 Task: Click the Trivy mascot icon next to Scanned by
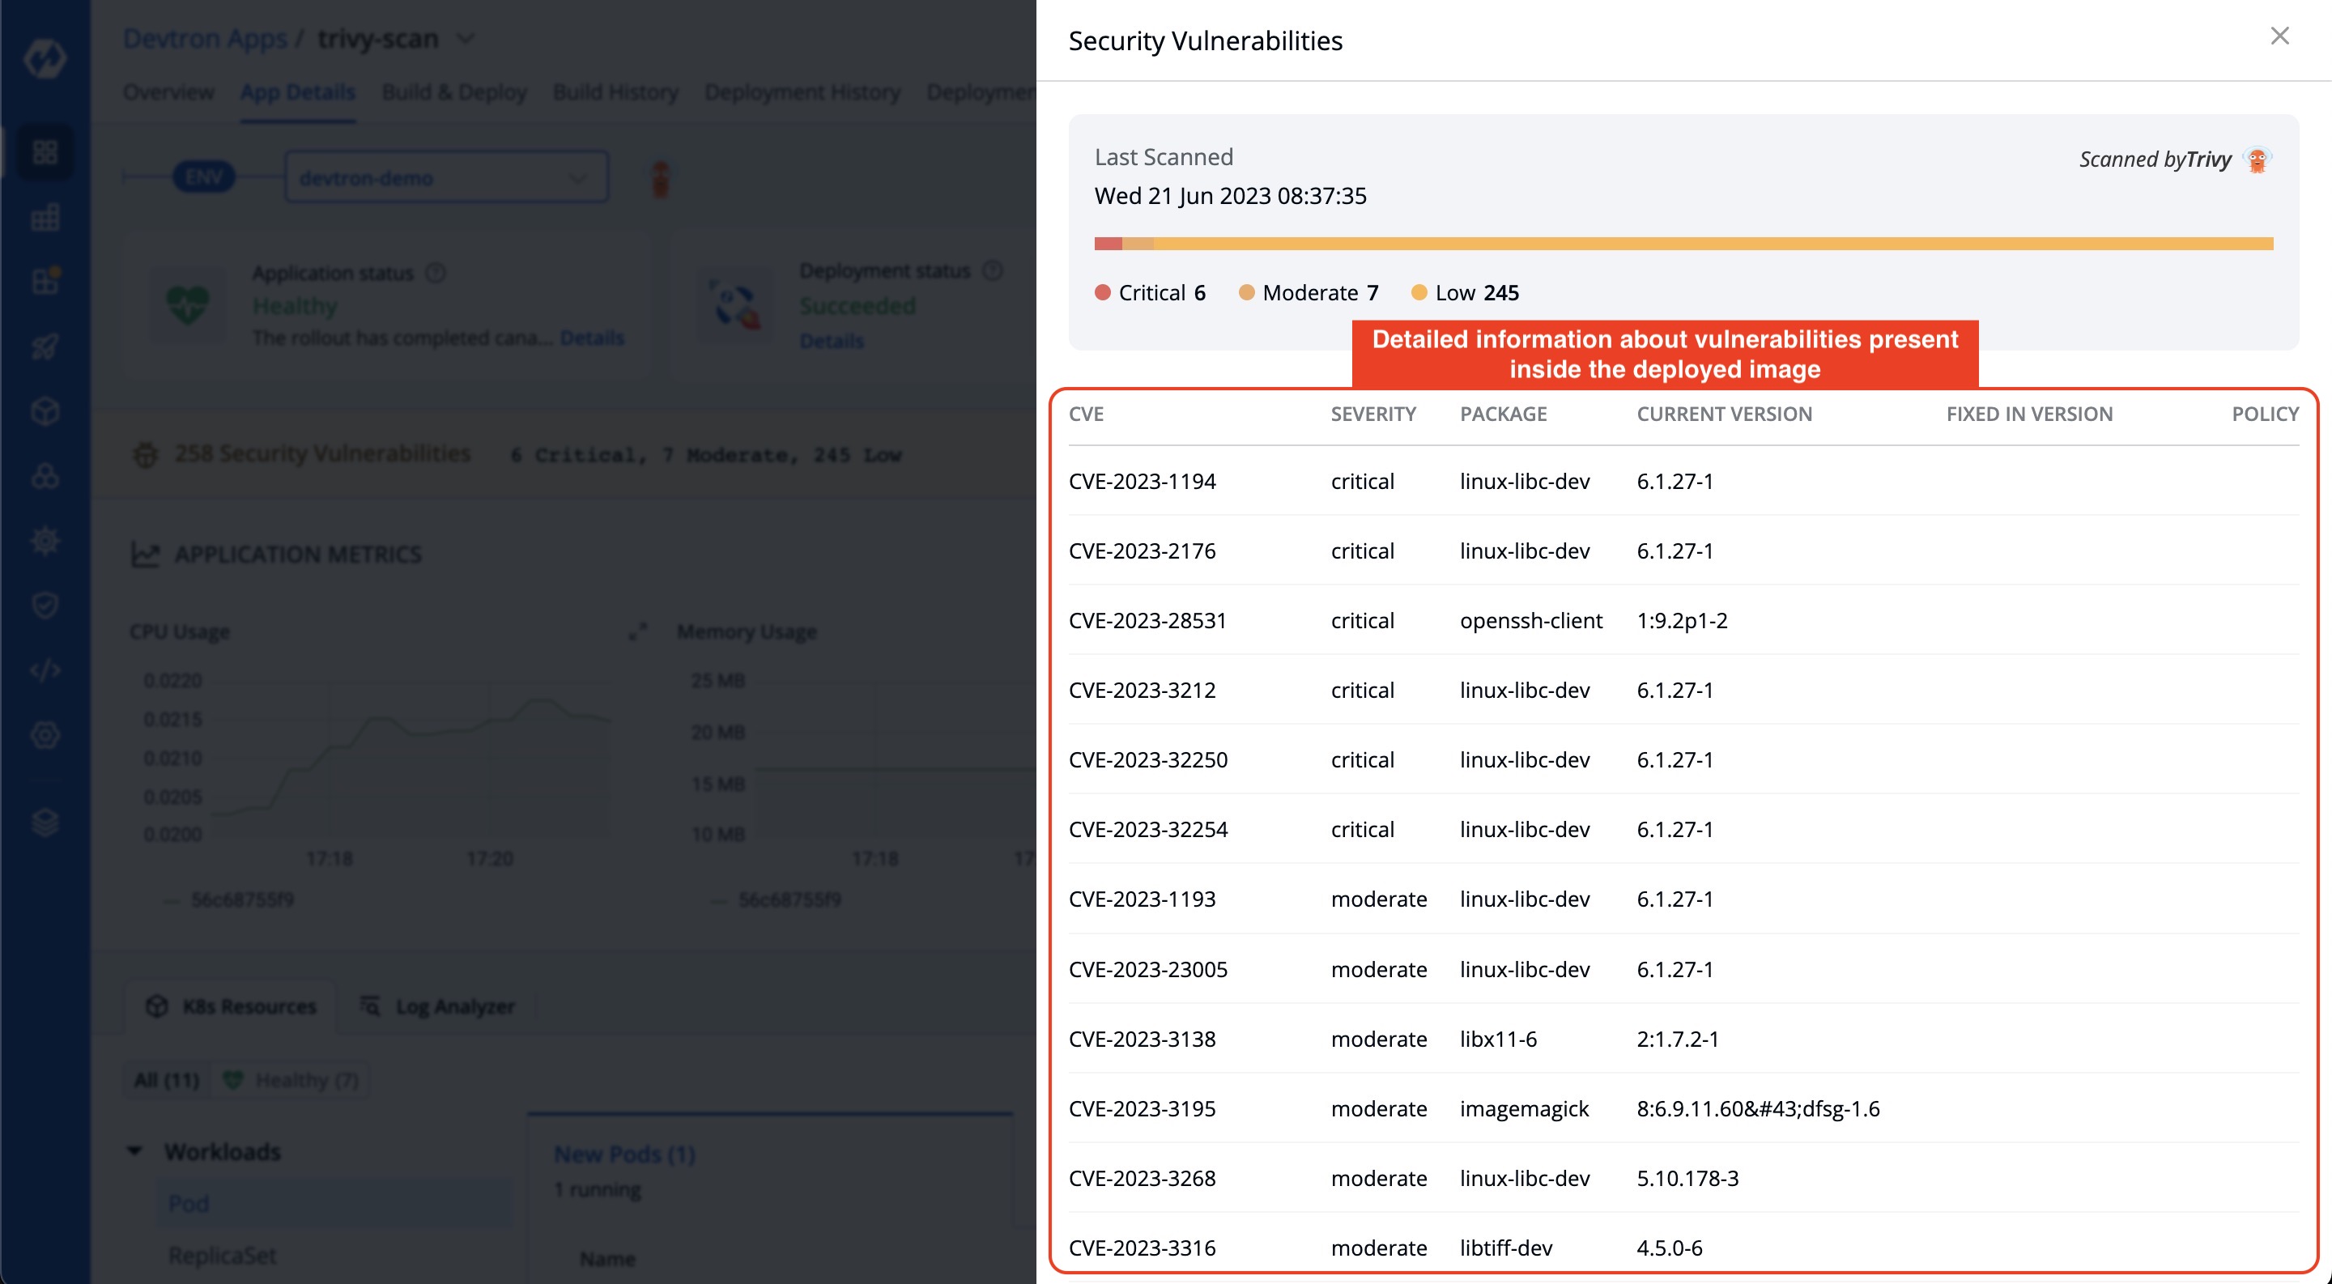tap(2257, 159)
